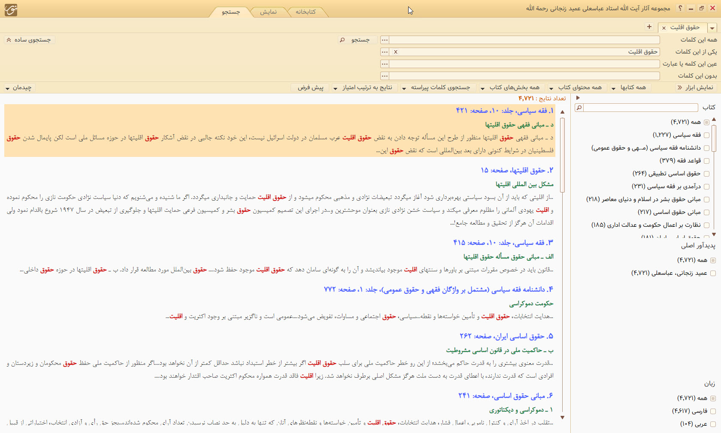Open the چیدمان layout dropdown
The image size is (721, 433).
point(18,87)
